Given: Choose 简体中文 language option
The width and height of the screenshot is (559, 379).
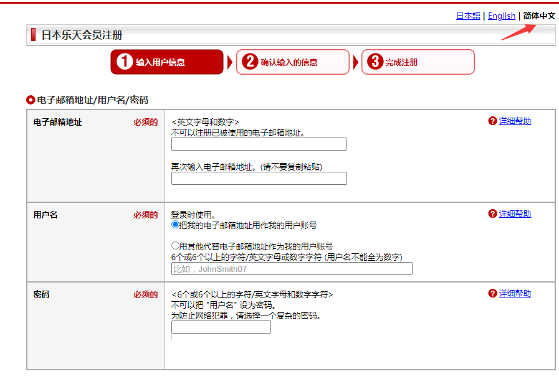Looking at the screenshot, I should [539, 16].
